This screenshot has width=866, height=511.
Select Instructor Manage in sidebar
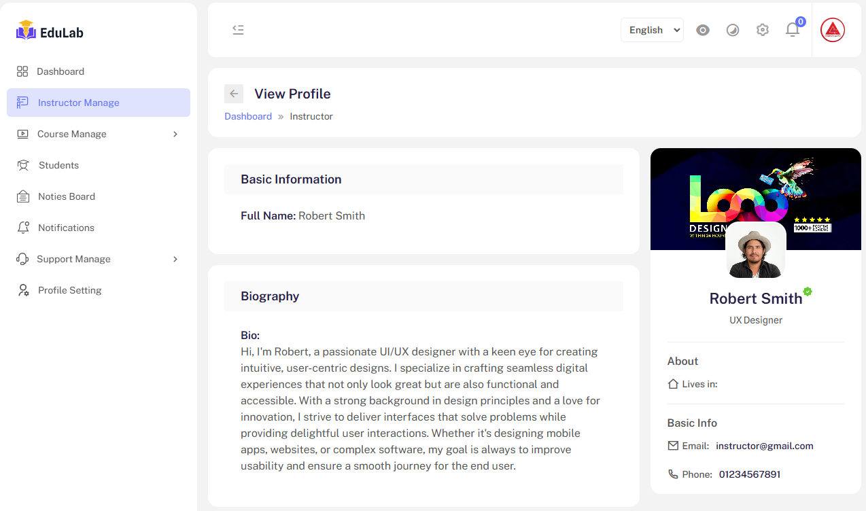click(78, 103)
